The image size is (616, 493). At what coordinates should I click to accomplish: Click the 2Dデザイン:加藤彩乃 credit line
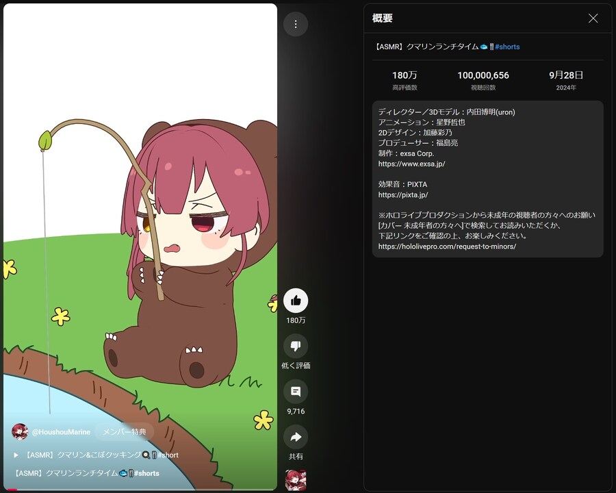click(x=415, y=132)
